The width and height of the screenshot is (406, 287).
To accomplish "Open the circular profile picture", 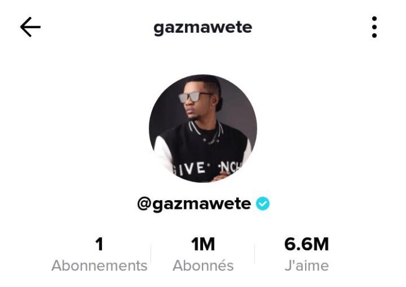I will [x=203, y=128].
